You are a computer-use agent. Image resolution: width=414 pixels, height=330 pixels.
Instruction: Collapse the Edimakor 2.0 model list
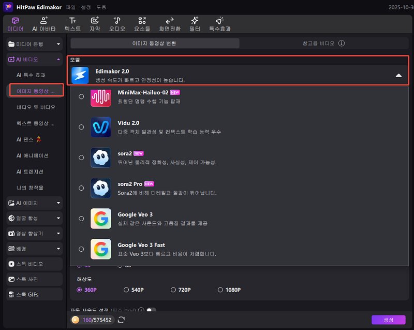[398, 75]
